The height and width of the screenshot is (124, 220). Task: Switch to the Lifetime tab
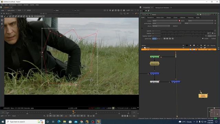(183, 18)
